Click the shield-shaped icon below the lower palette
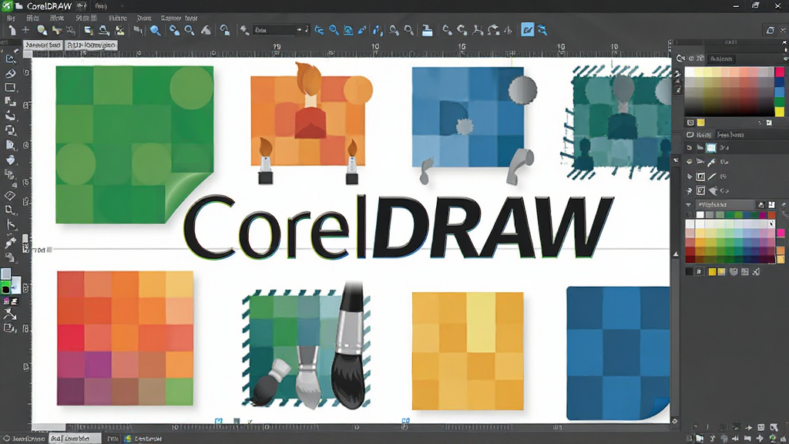 [734, 272]
